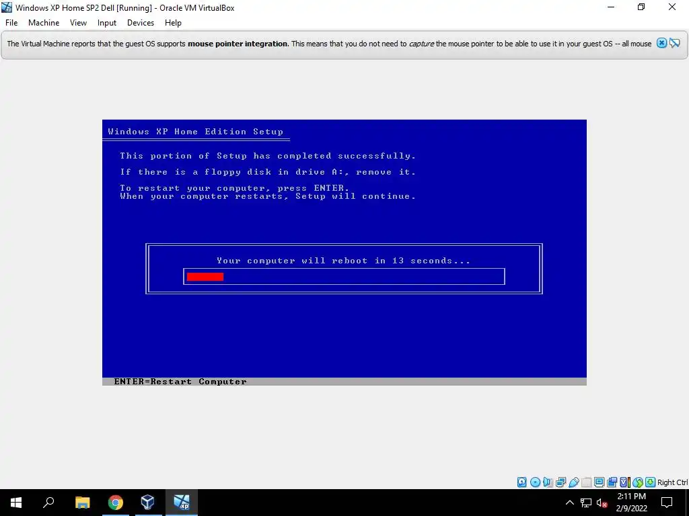Screen dimensions: 689x516
Task: Click the audio status icon in VirtualBox
Action: (548, 482)
